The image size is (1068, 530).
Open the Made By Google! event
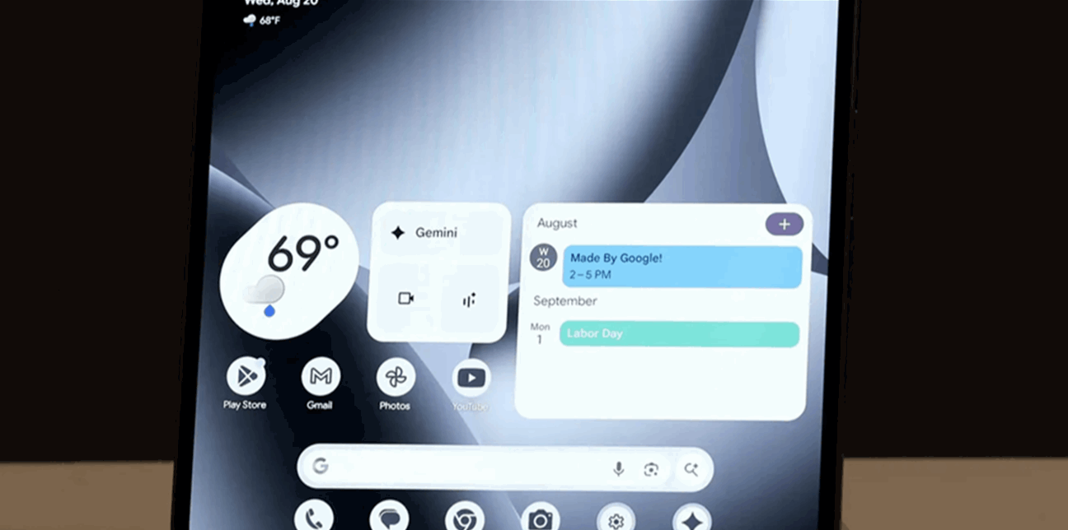pyautogui.click(x=682, y=266)
